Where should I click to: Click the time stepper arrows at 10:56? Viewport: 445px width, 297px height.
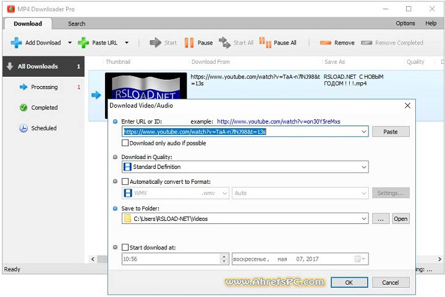coord(224,259)
